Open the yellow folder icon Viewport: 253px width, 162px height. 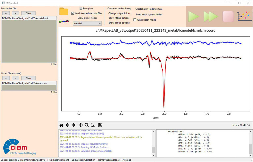[64, 11]
